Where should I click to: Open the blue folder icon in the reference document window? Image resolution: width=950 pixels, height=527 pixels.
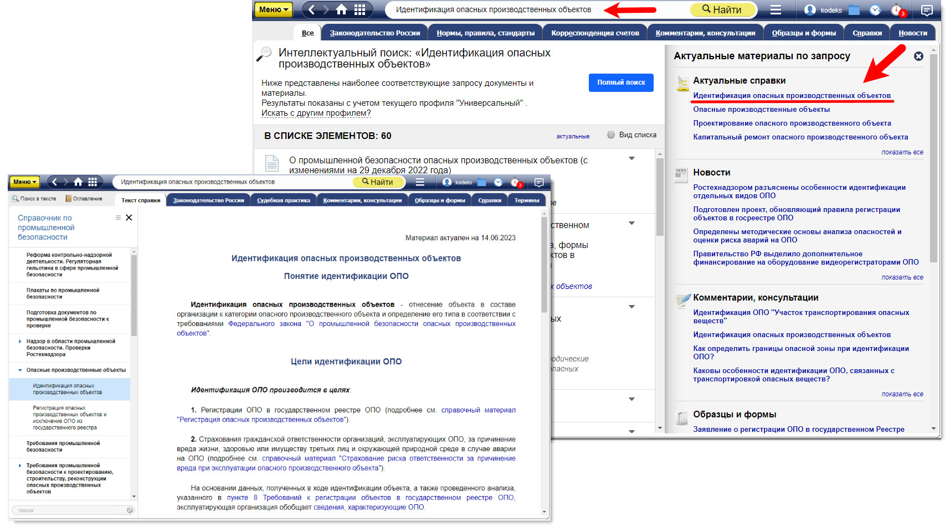point(481,182)
